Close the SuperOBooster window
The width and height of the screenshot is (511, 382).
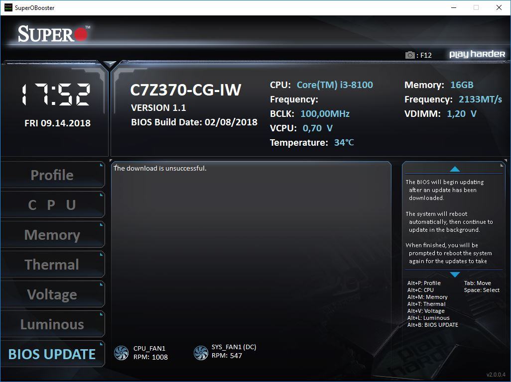499,7
